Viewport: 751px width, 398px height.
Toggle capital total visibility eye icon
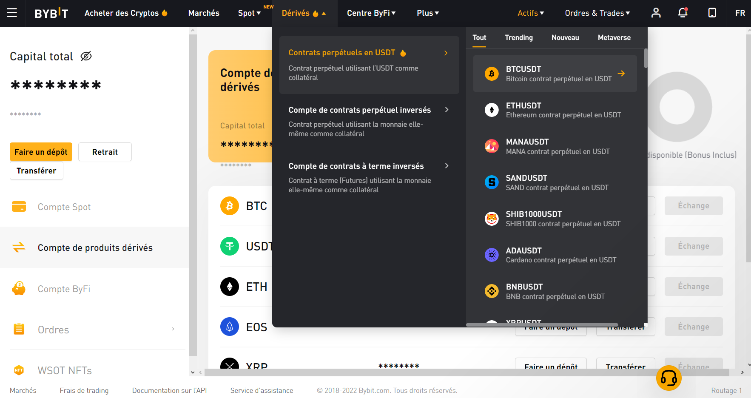point(86,56)
